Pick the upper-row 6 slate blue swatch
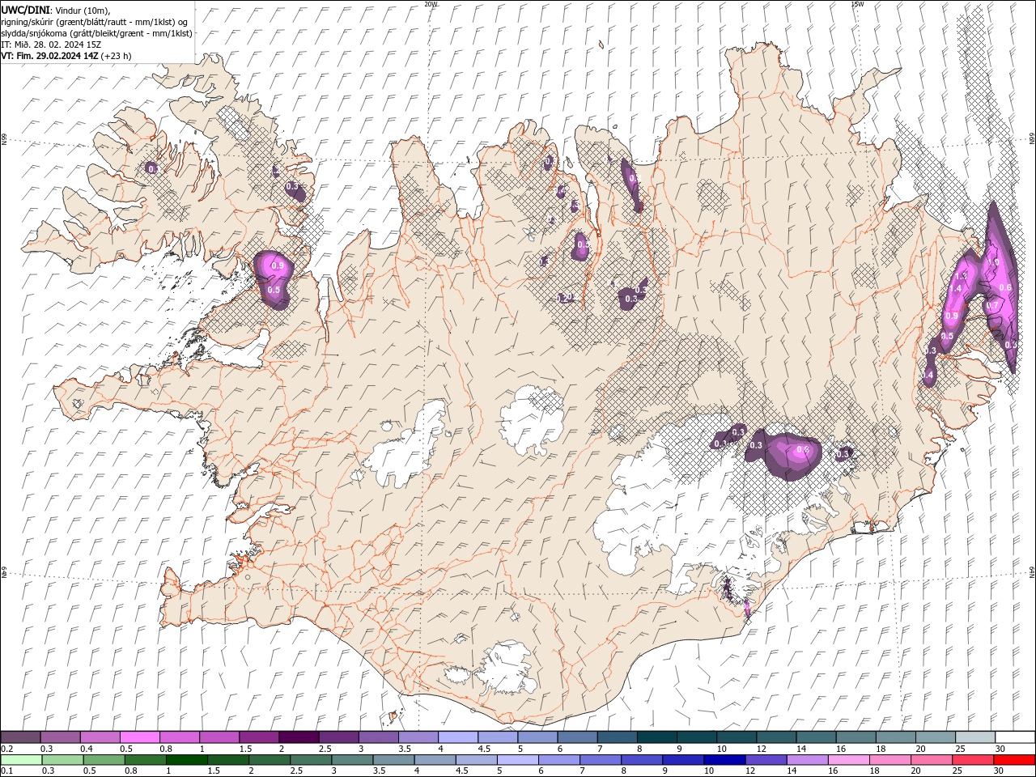The width and height of the screenshot is (1036, 777). 577,737
